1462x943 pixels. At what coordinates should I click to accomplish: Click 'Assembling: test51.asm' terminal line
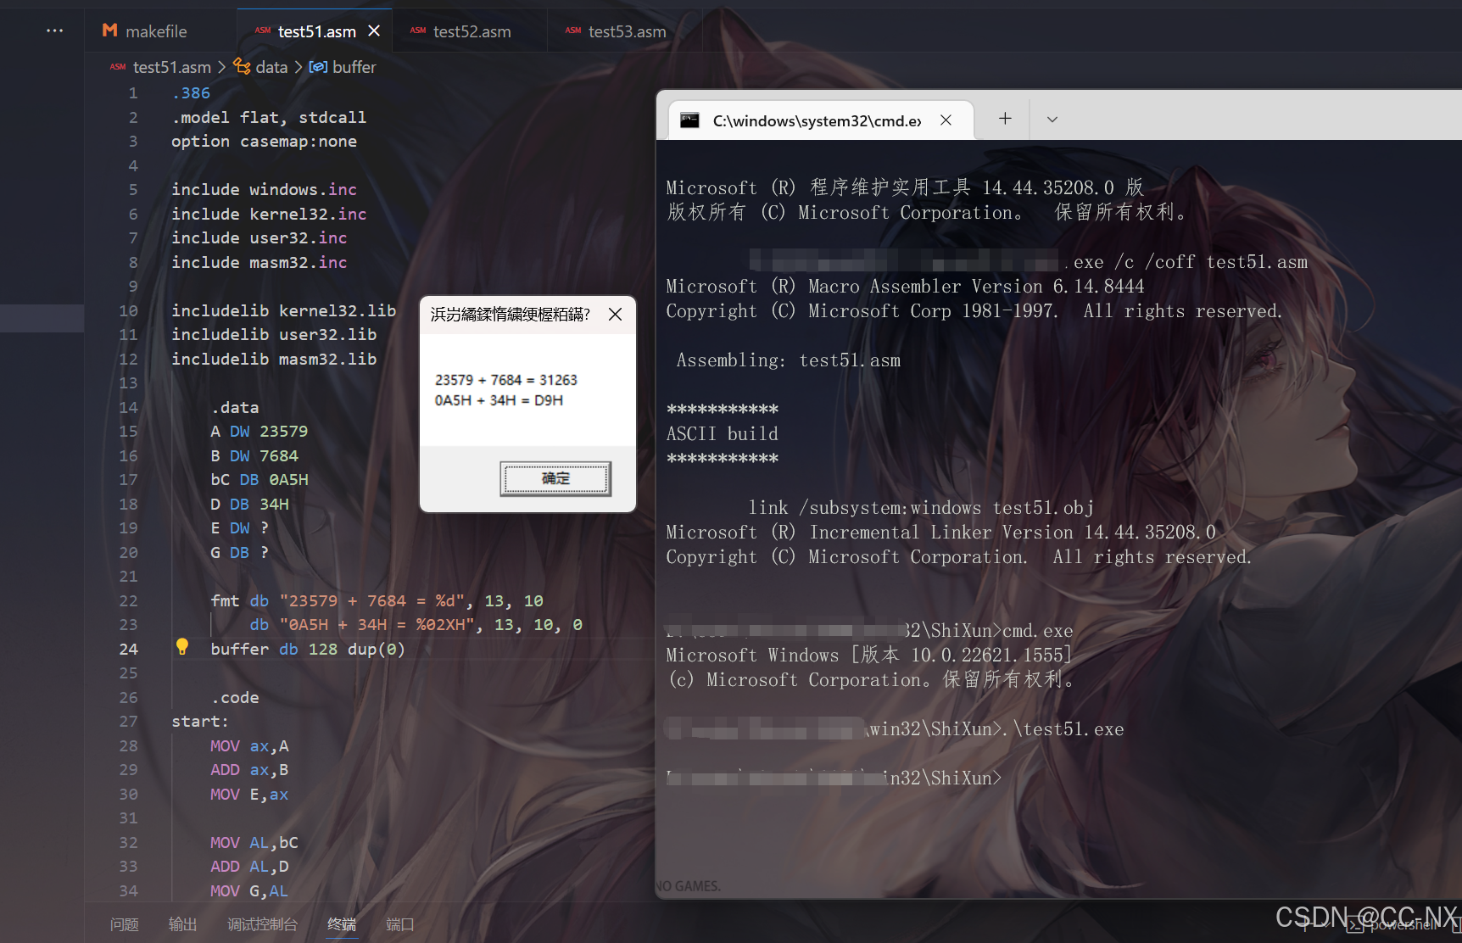click(789, 360)
